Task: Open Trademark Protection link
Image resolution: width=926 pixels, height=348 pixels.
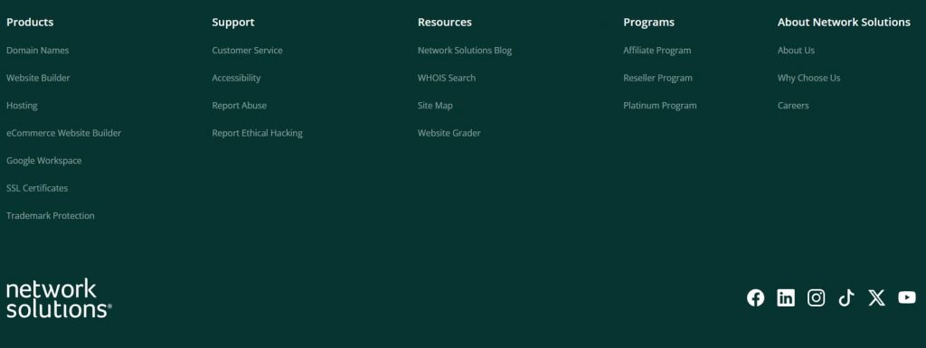Action: pos(51,216)
